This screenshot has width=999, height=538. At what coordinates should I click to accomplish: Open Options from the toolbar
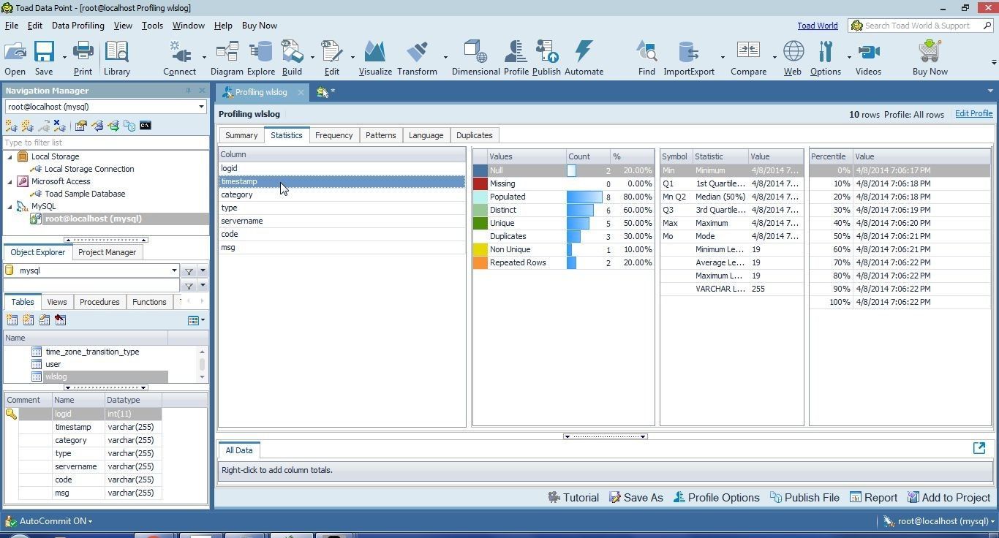[x=826, y=58]
